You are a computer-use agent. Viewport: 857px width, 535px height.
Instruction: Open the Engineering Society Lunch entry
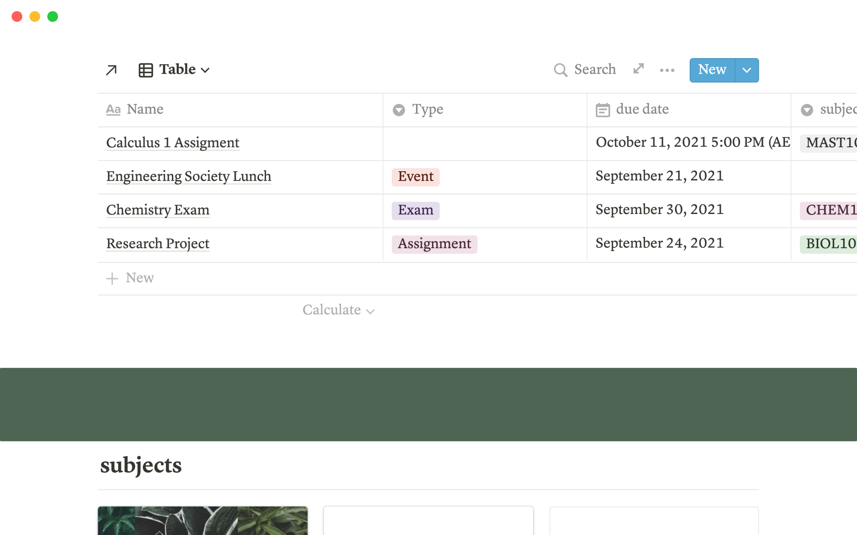pos(188,177)
